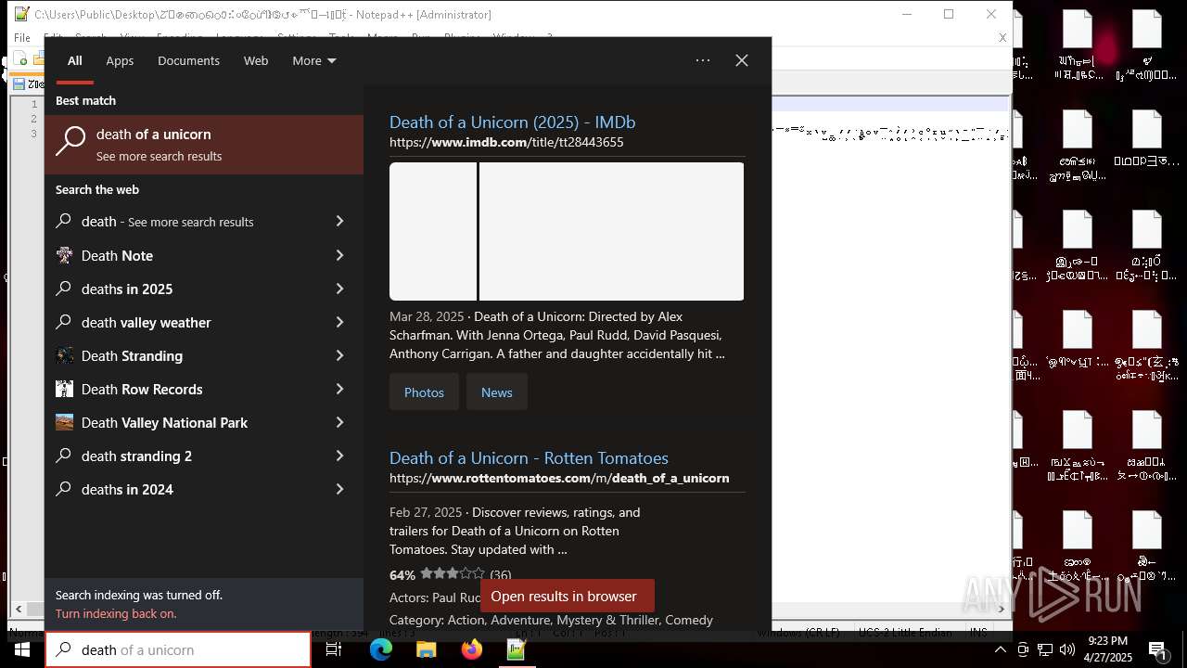Viewport: 1187px width, 668px height.
Task: Open Task View on the taskbar
Action: [x=334, y=649]
